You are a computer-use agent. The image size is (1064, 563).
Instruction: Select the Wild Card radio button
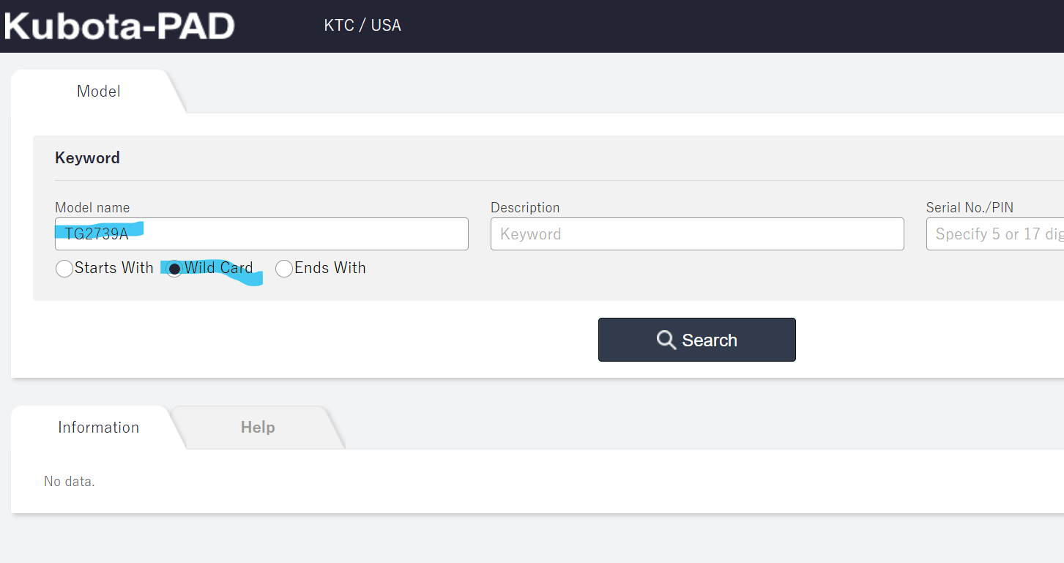point(174,269)
